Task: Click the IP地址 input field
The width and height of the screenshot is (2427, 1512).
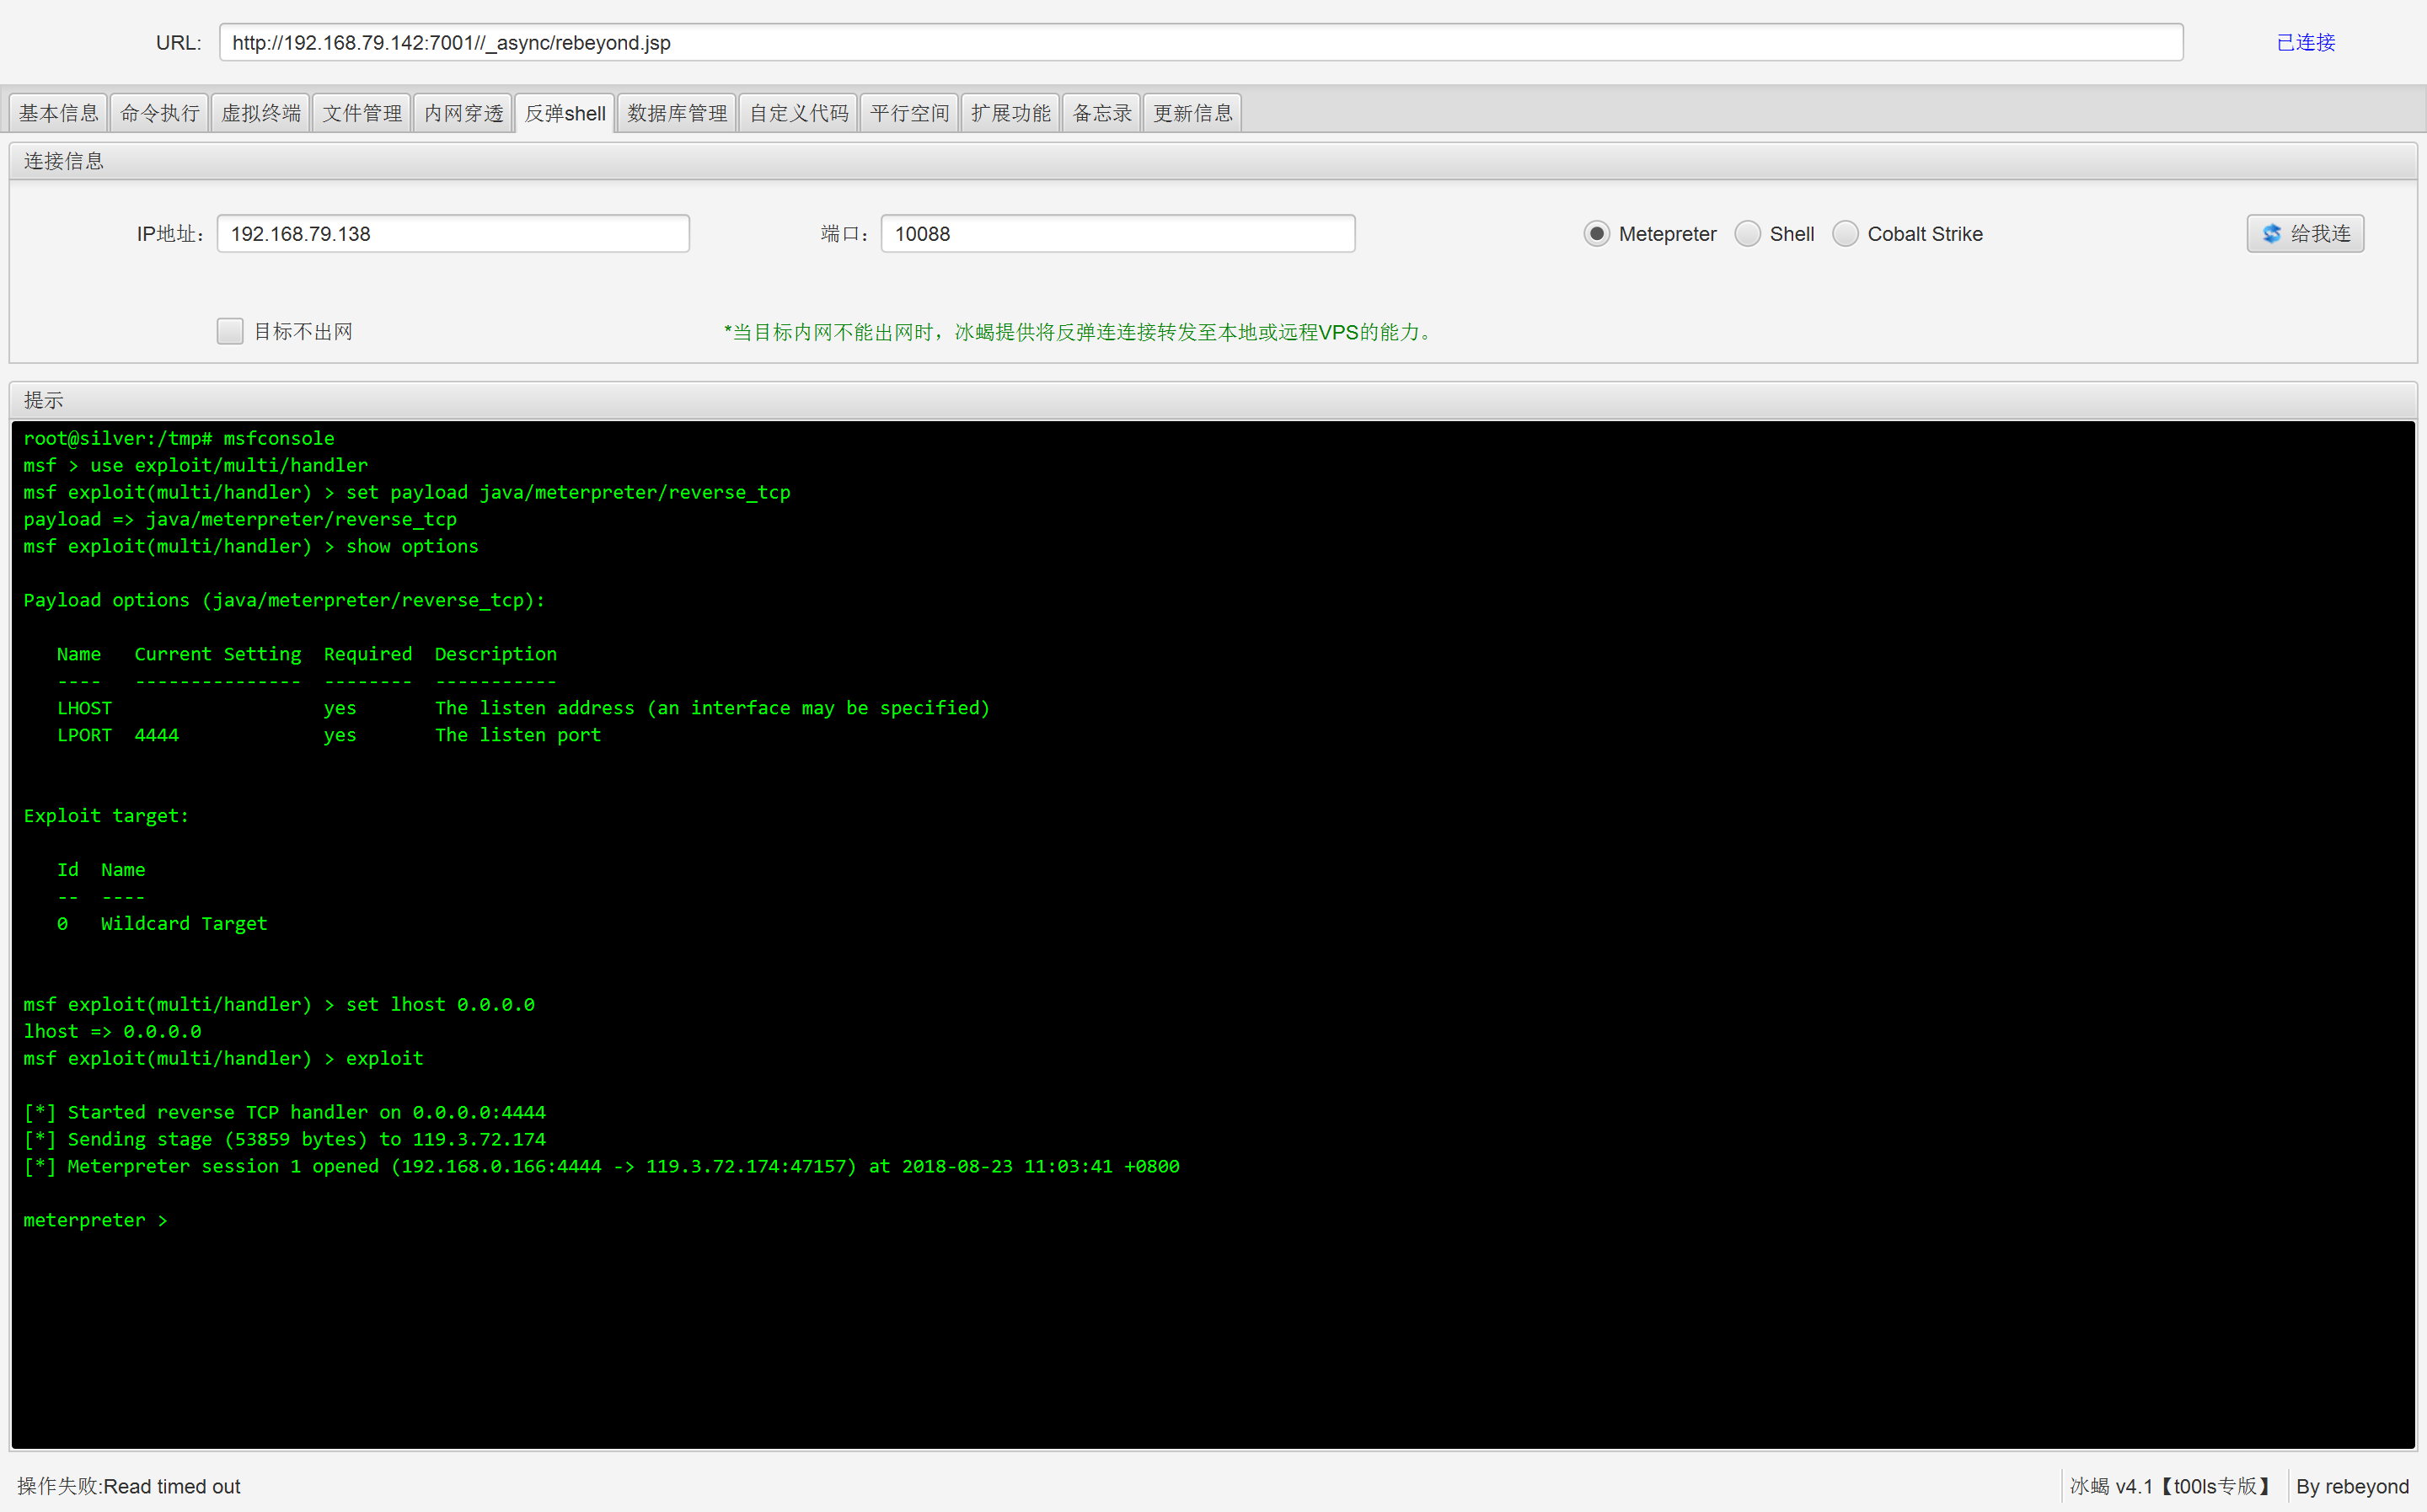Action: (x=453, y=234)
